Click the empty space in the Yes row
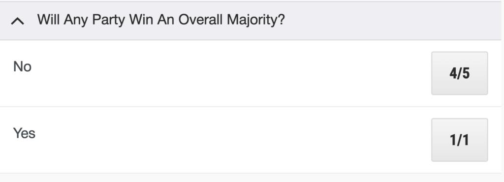Image resolution: width=504 pixels, height=182 pixels. (x=231, y=140)
